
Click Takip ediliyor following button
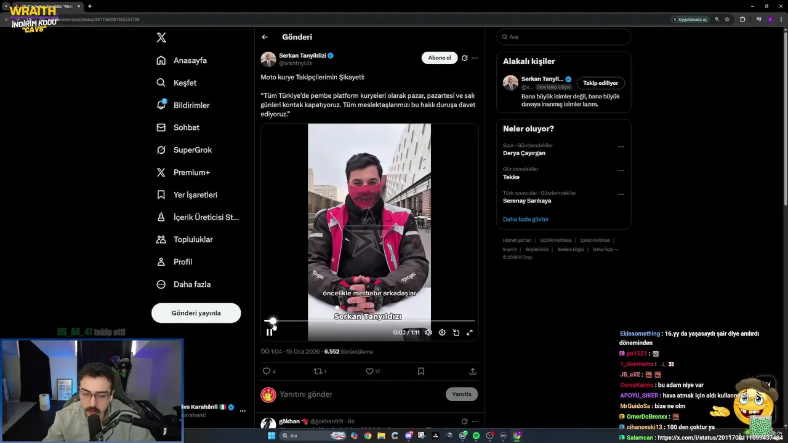pos(601,82)
